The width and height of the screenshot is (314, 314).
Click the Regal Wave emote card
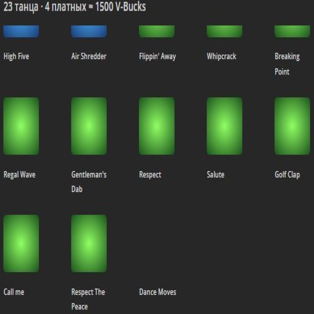[x=21, y=126]
